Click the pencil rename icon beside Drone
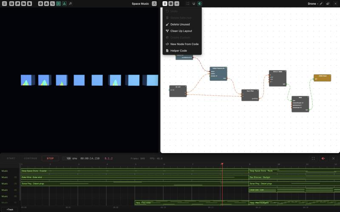This screenshot has height=212, width=340. [321, 4]
